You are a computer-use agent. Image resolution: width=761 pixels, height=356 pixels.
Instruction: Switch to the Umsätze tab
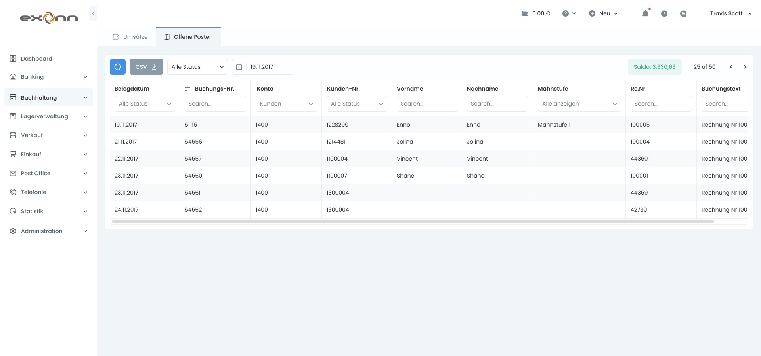(130, 37)
